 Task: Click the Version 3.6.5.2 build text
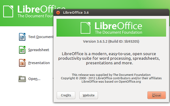pos(111,41)
